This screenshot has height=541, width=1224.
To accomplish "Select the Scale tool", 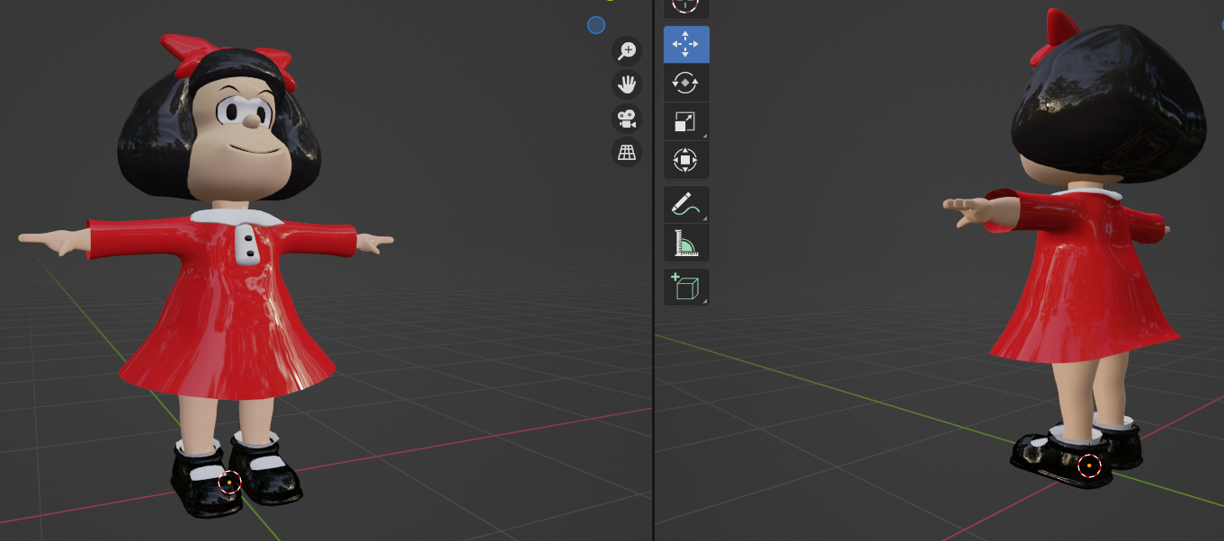I will click(686, 121).
